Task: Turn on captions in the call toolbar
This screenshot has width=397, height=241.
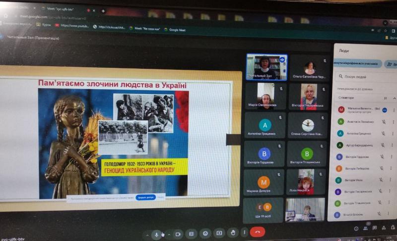Action: 192,234
